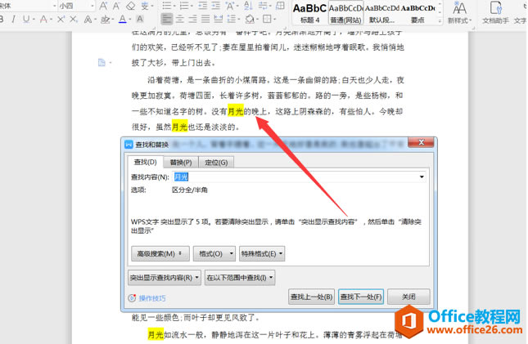This screenshot has height=344, width=528.
Task: Center align text
Action: (180, 19)
